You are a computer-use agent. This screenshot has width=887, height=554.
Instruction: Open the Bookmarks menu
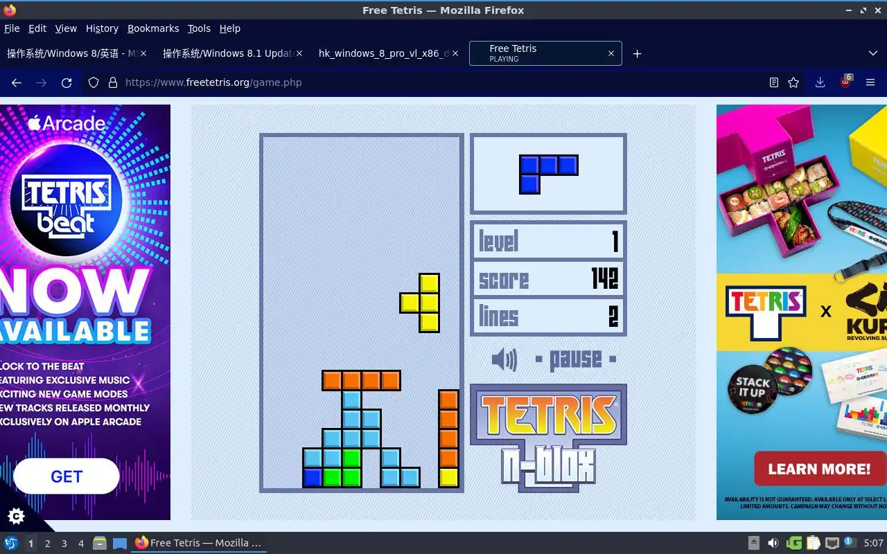153,28
